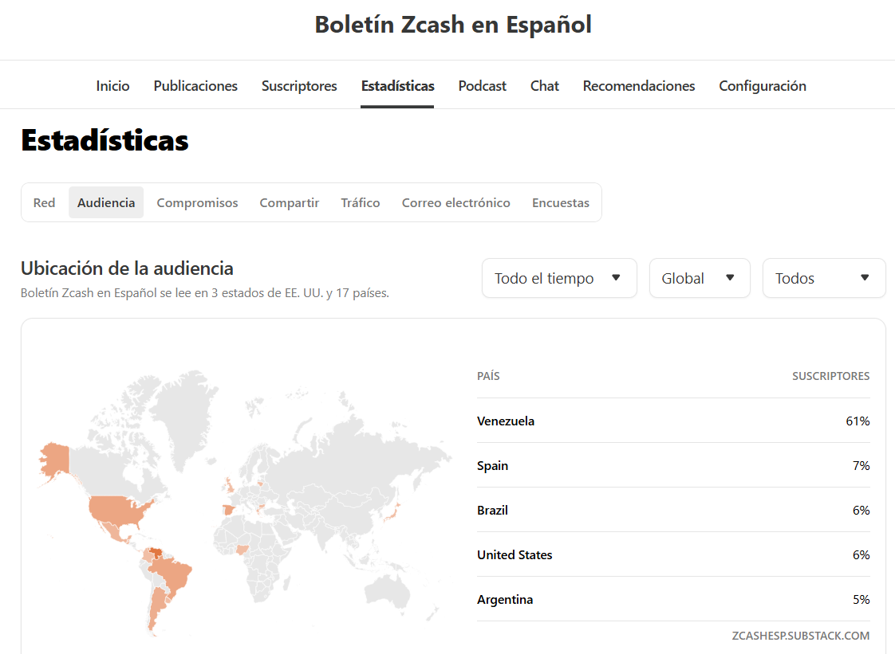Screen dimensions: 895x654
Task: Open the Todos filter dropdown
Action: coord(824,278)
